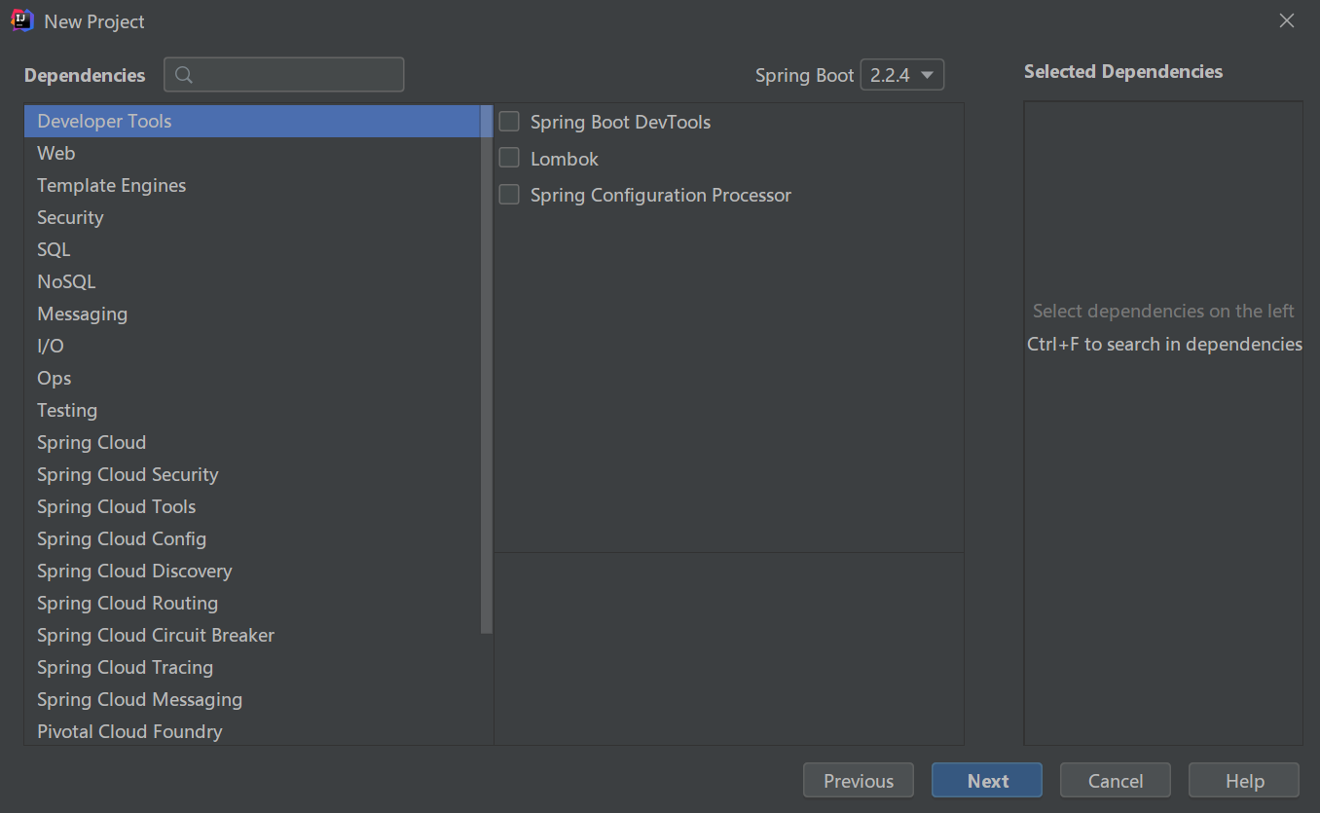Close the New Project dialog
Screen dimensions: 1320x813
tap(1287, 20)
